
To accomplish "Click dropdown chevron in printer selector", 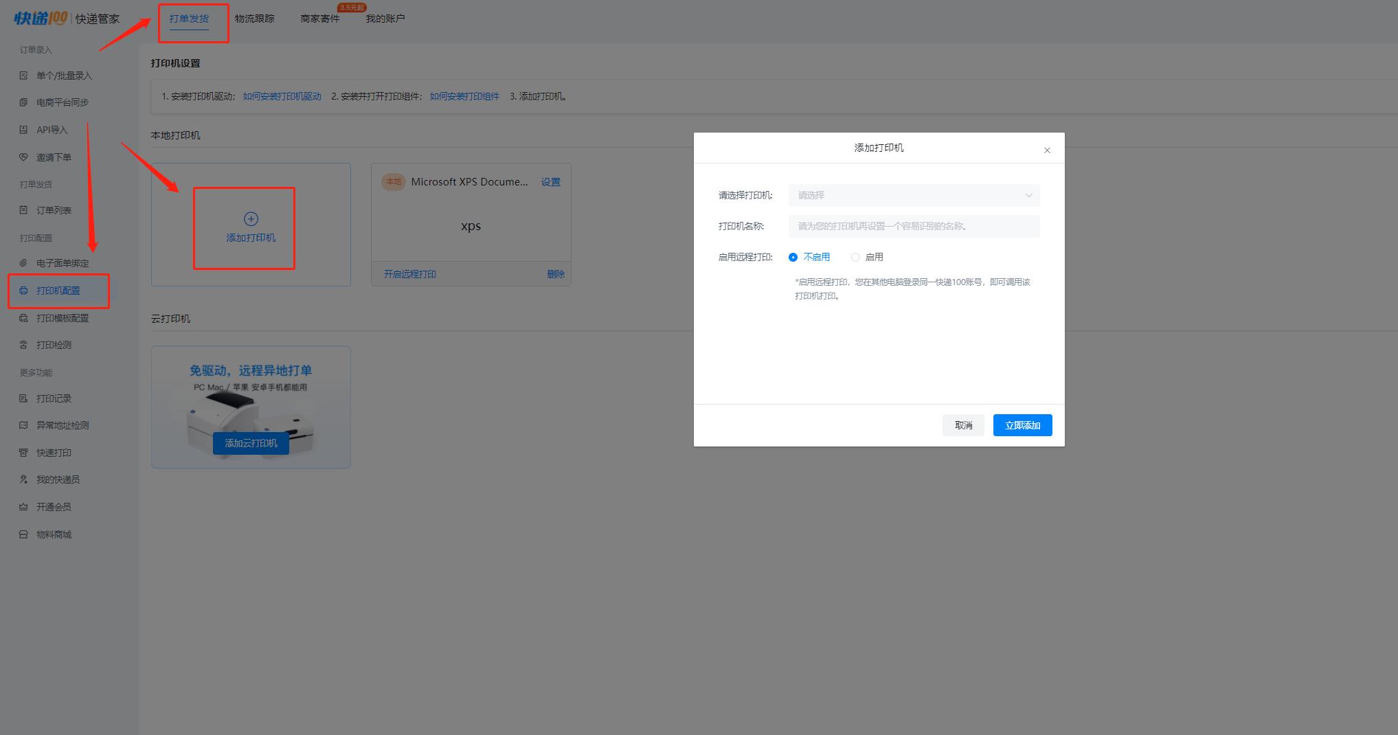I will pos(1028,195).
